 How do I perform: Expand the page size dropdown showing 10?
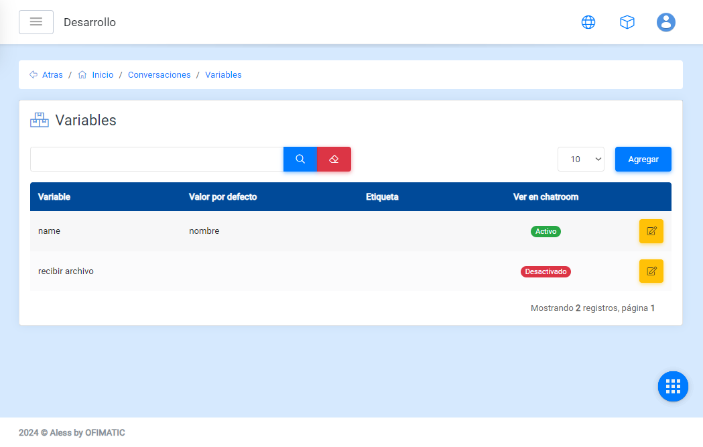tap(580, 159)
